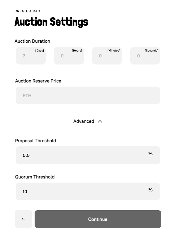The width and height of the screenshot is (173, 240).
Task: Click the Auction Settings heading
Action: coord(51,22)
